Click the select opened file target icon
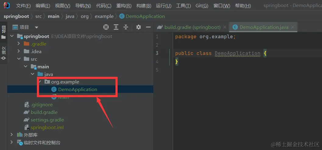Screen dimensions: 322x150 [x=106, y=27]
